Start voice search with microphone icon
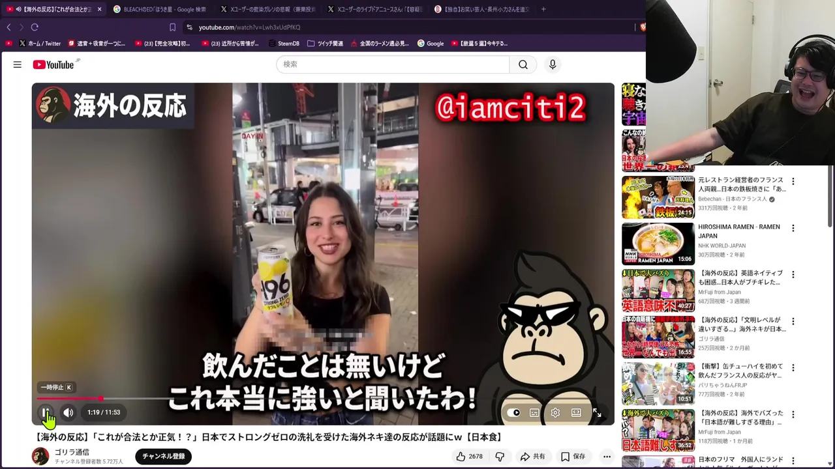 pyautogui.click(x=553, y=64)
